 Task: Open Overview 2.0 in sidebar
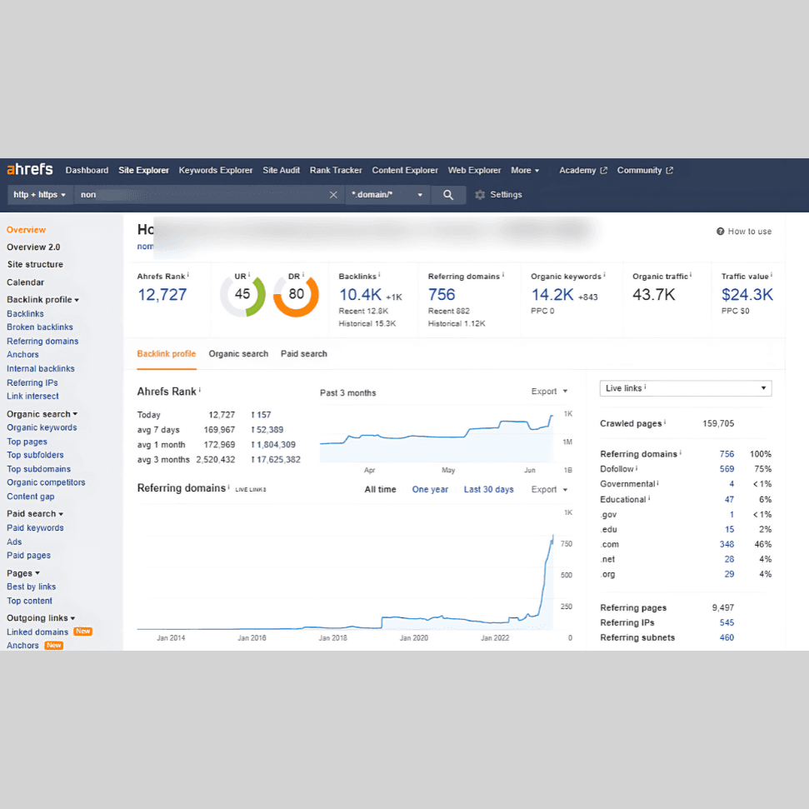tap(33, 247)
